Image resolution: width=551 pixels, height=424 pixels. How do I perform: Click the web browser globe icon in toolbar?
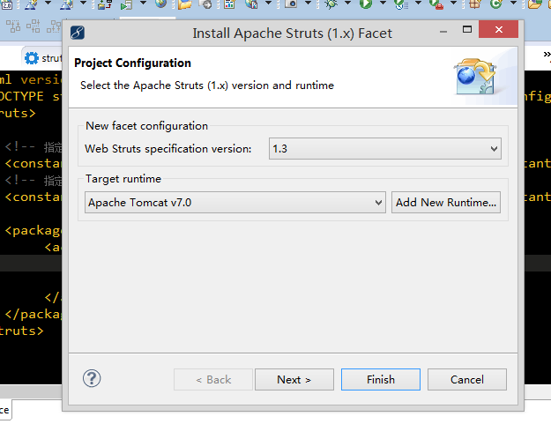[160, 4]
